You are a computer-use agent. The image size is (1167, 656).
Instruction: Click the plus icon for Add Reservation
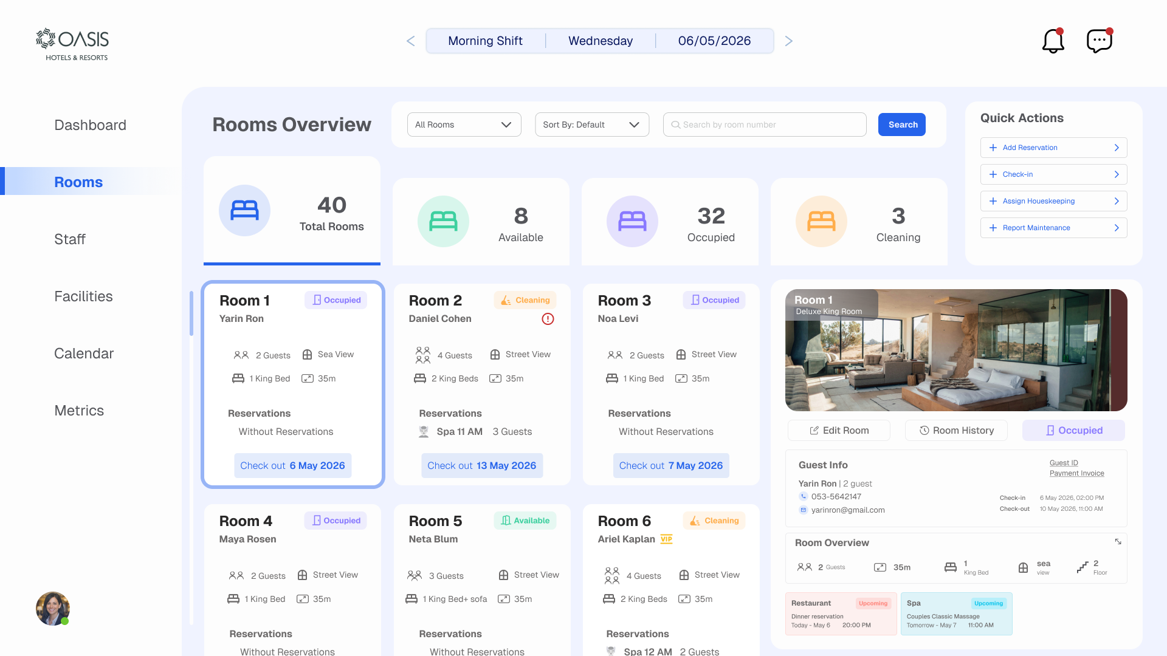pos(993,148)
